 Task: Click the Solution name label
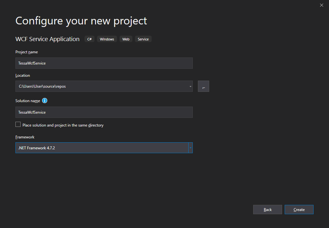pyautogui.click(x=28, y=101)
